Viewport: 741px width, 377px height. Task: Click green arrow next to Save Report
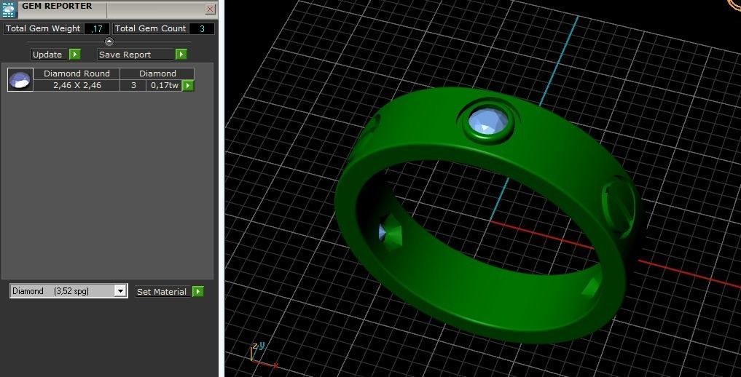click(x=181, y=55)
